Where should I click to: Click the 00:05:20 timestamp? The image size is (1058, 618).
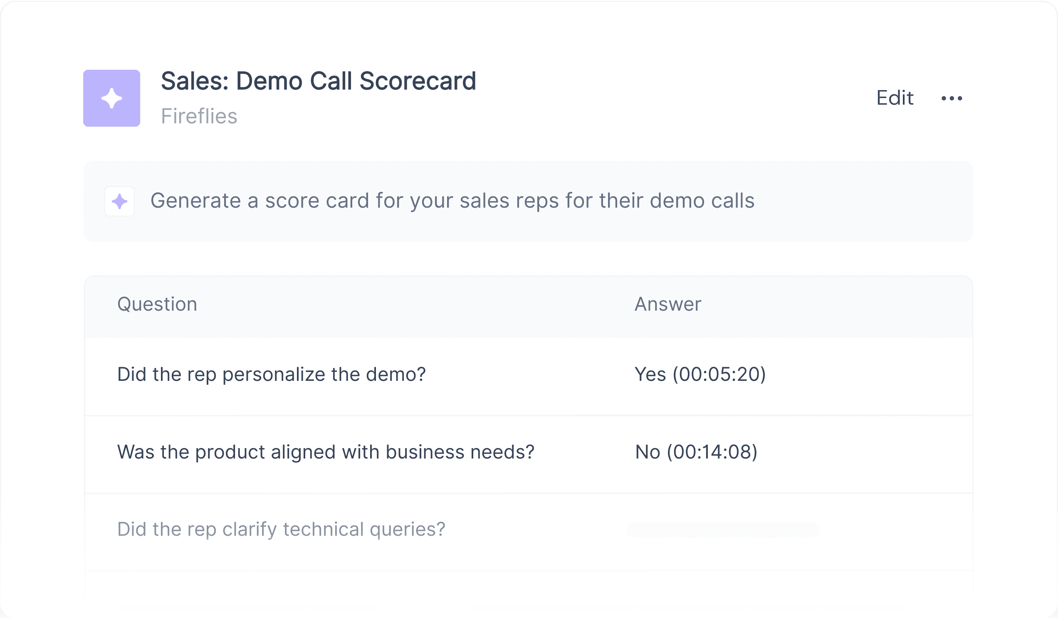tap(719, 374)
